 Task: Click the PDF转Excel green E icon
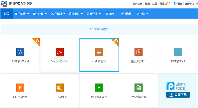pos(99,87)
